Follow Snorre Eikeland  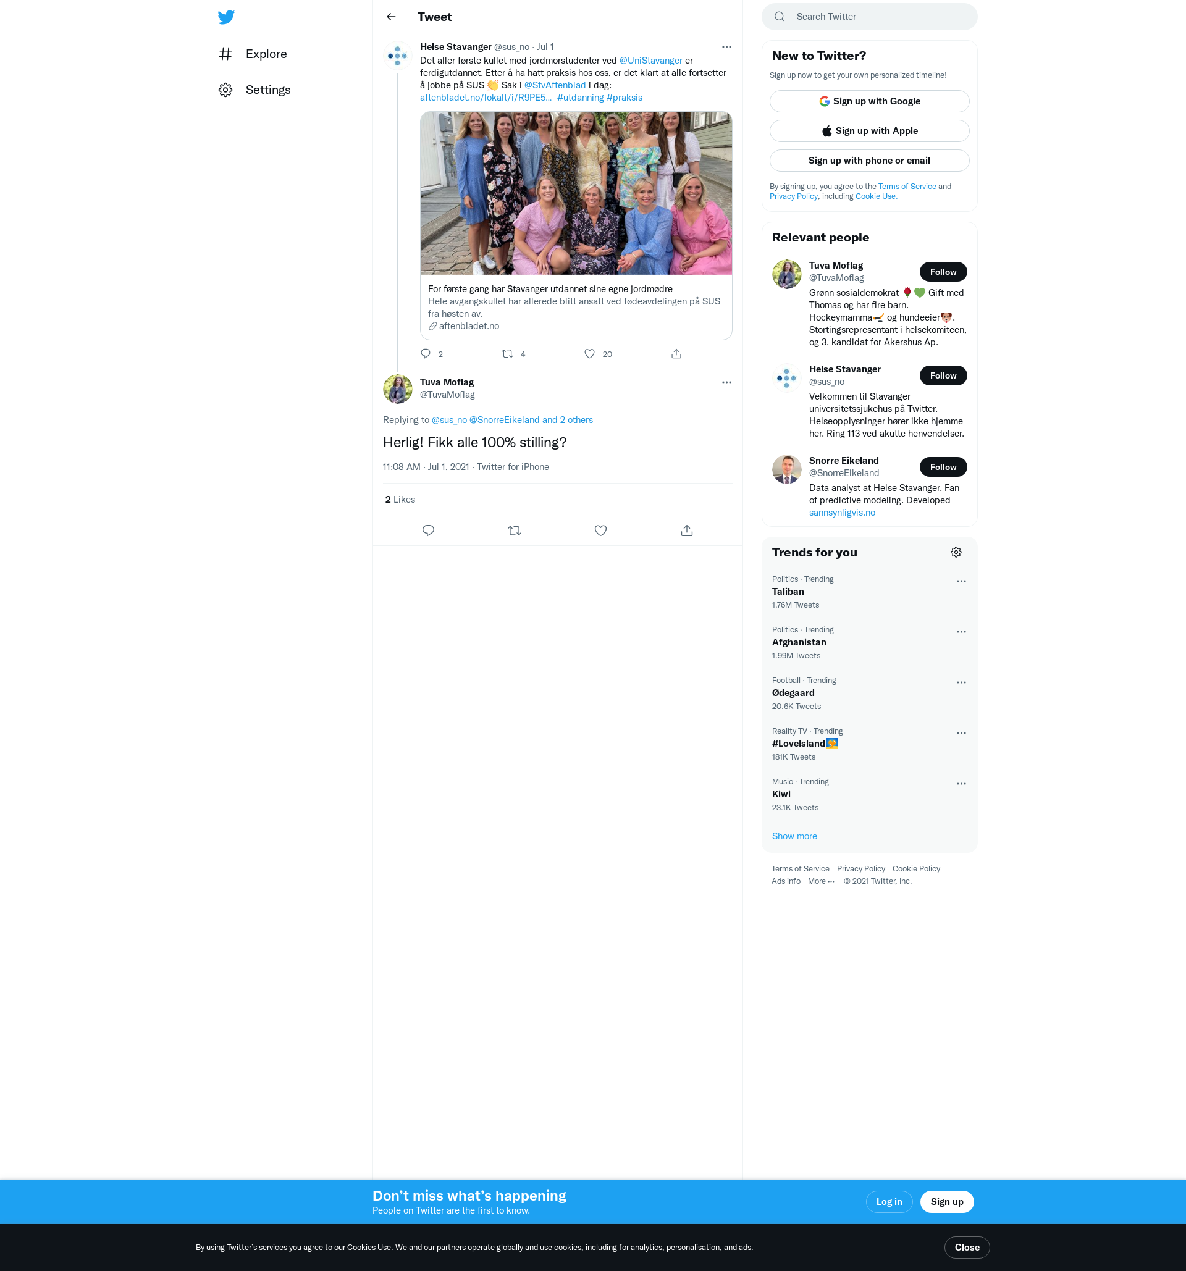943,467
